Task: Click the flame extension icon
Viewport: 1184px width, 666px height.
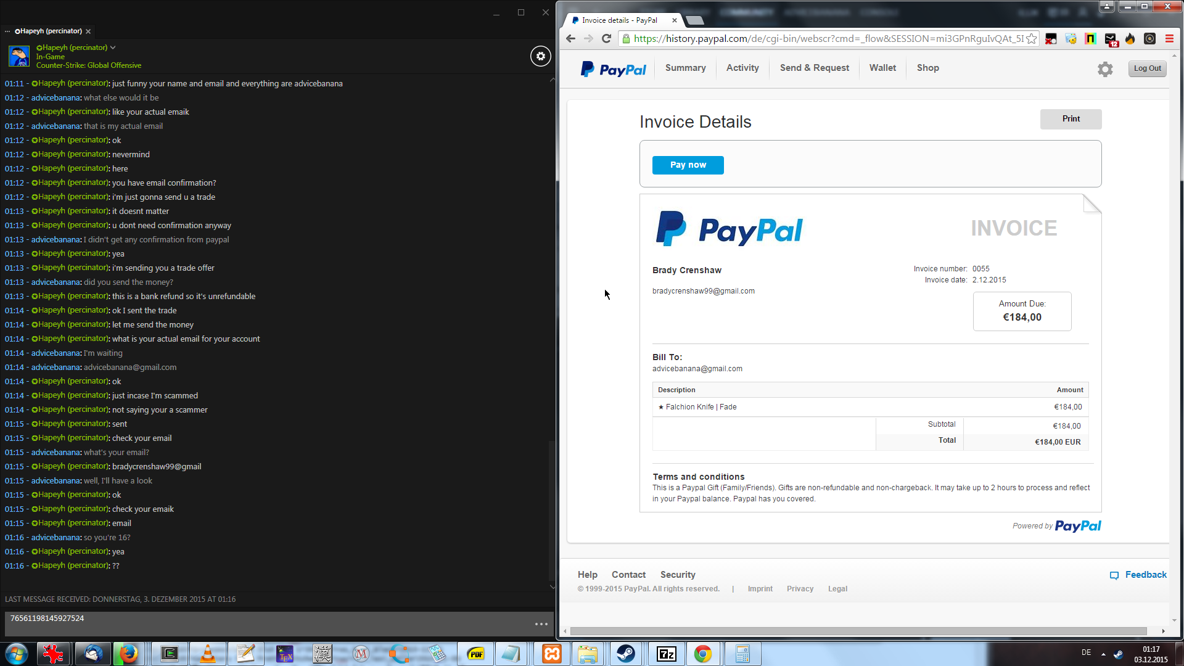Action: [1130, 39]
